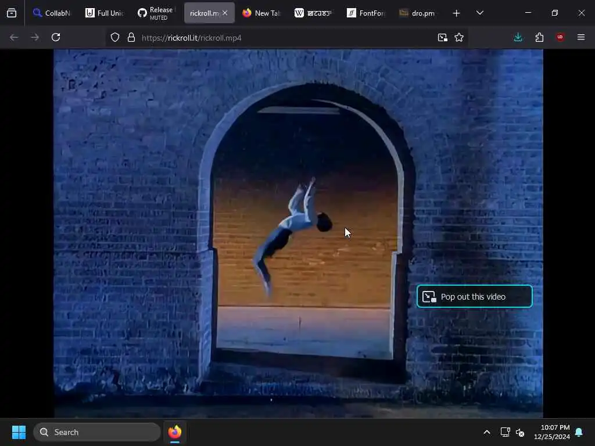
Task: Open the Extensions puzzle icon
Action: pos(539,37)
